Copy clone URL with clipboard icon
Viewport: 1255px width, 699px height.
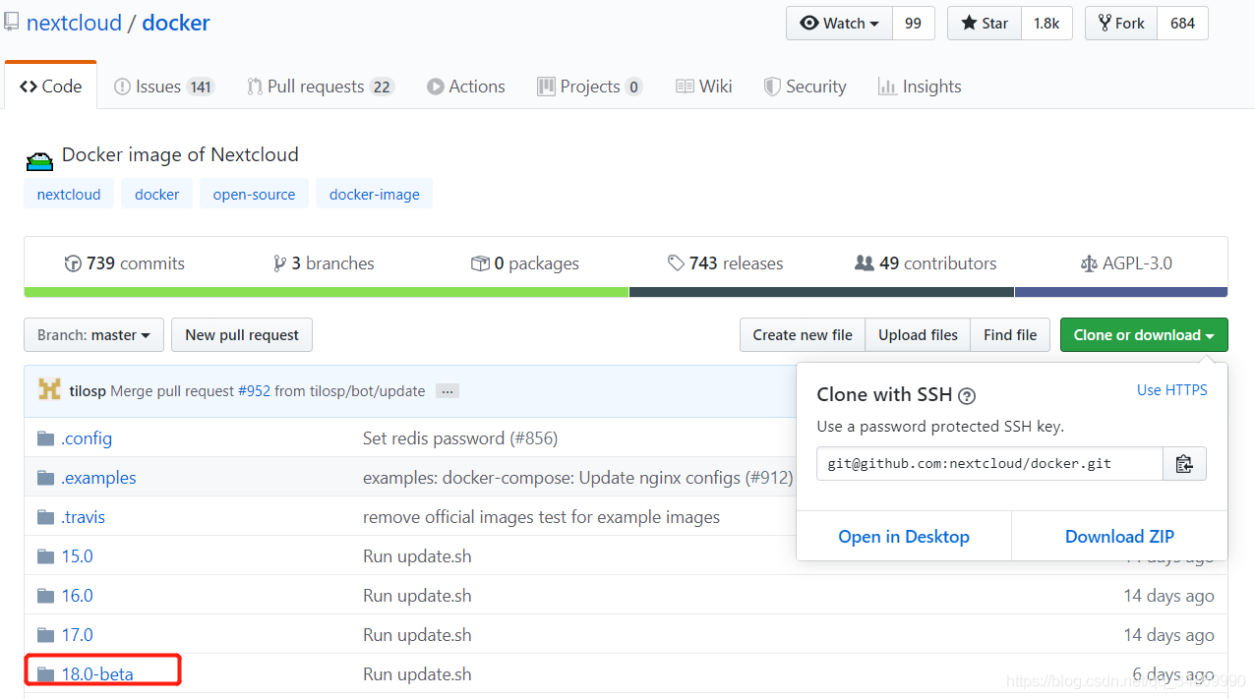(x=1184, y=464)
